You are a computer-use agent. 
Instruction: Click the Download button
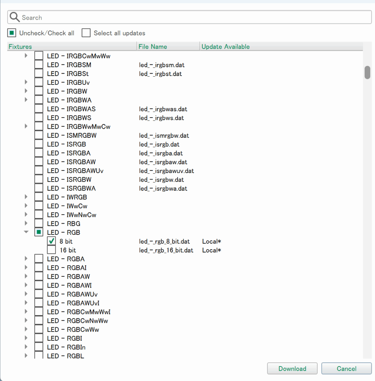(x=292, y=368)
